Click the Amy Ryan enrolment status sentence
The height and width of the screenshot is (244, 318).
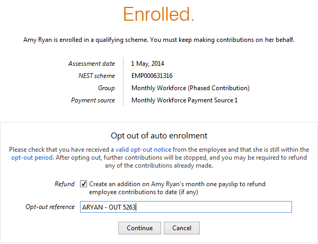(x=159, y=40)
